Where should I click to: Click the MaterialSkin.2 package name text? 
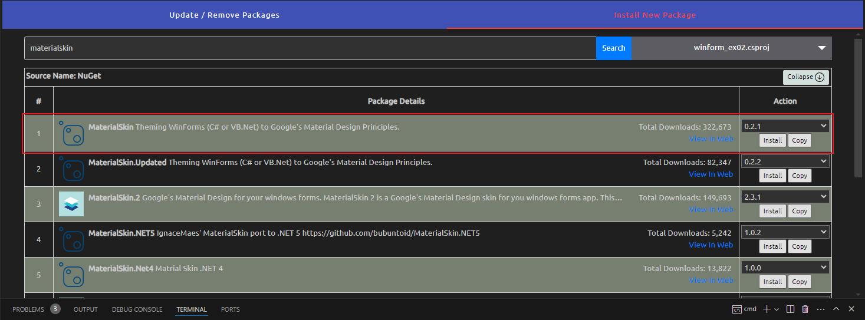(x=114, y=198)
